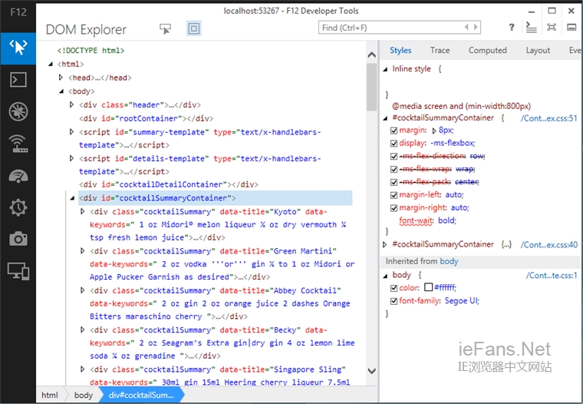583x404 pixels.
Task: Expand the Singapore Sling cocktailSummary div
Action: pos(83,369)
